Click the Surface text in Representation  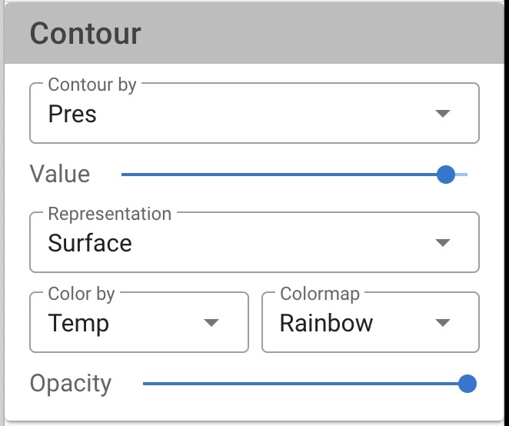click(90, 243)
